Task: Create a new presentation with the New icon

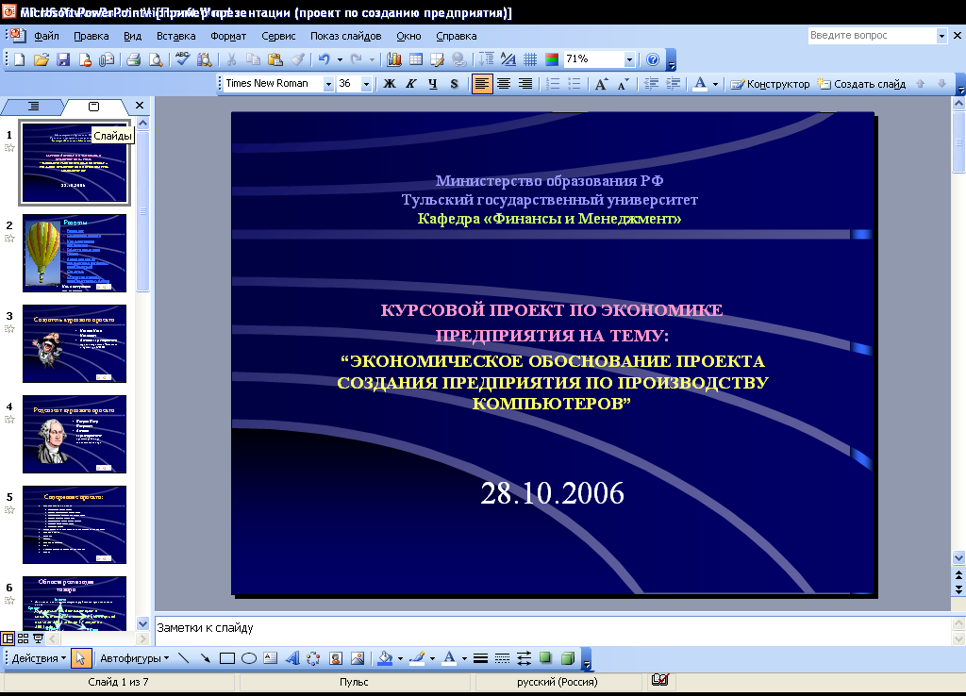Action: pos(19,59)
